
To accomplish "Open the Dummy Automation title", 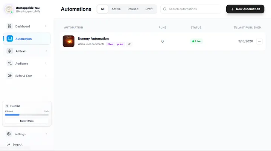I will pyautogui.click(x=93, y=38).
